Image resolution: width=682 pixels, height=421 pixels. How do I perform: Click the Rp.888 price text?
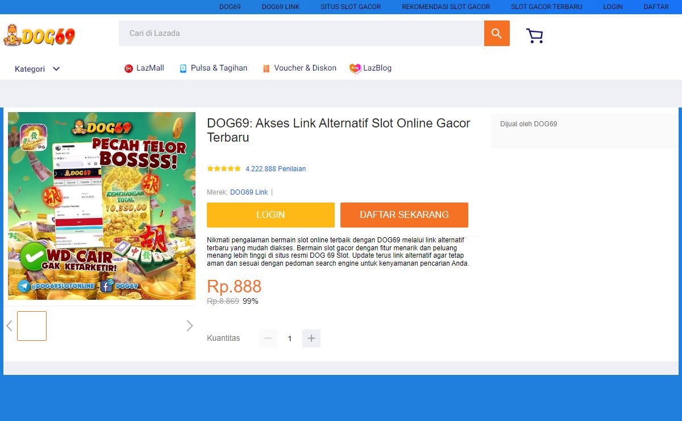pos(234,286)
